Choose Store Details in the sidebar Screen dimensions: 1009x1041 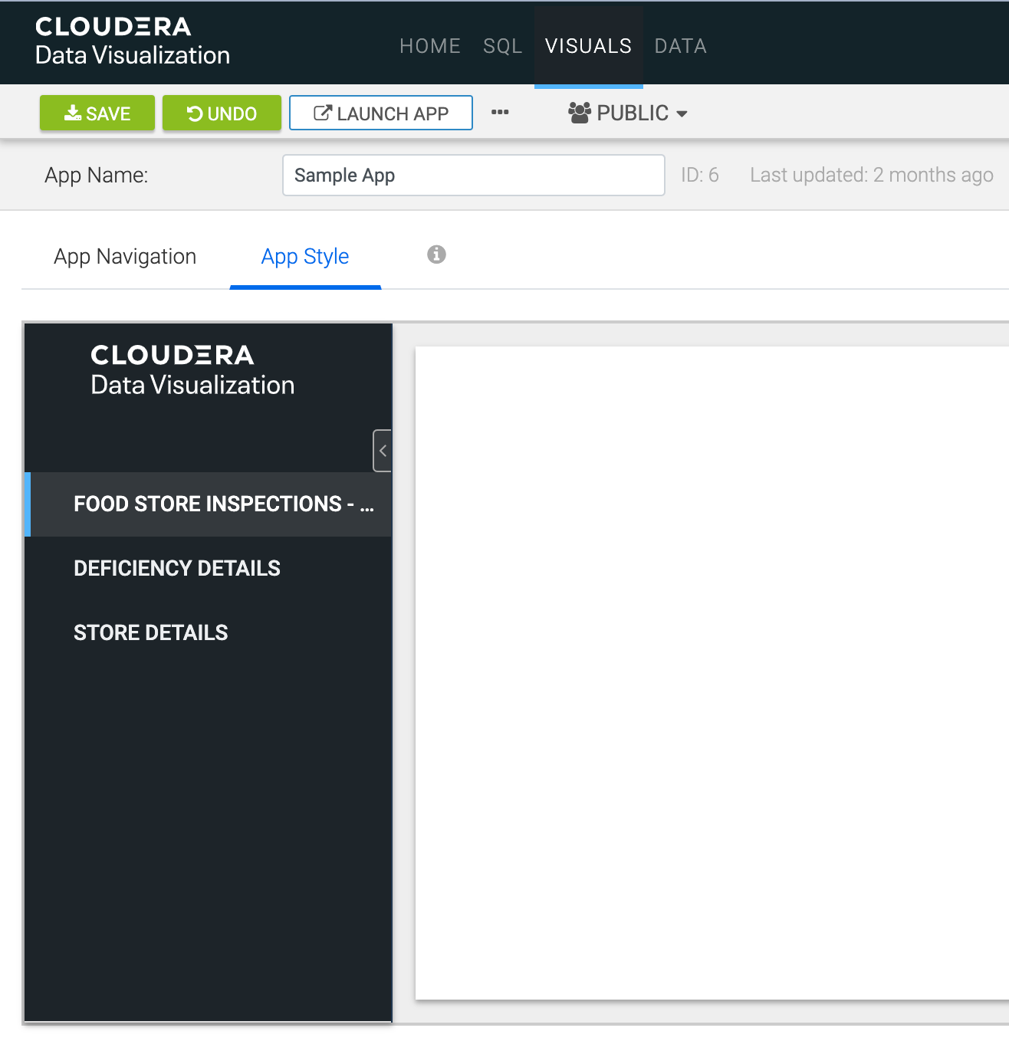(x=151, y=633)
